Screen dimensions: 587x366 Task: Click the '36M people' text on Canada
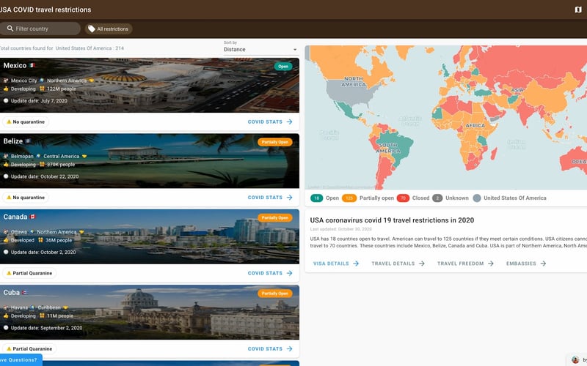[x=59, y=240]
